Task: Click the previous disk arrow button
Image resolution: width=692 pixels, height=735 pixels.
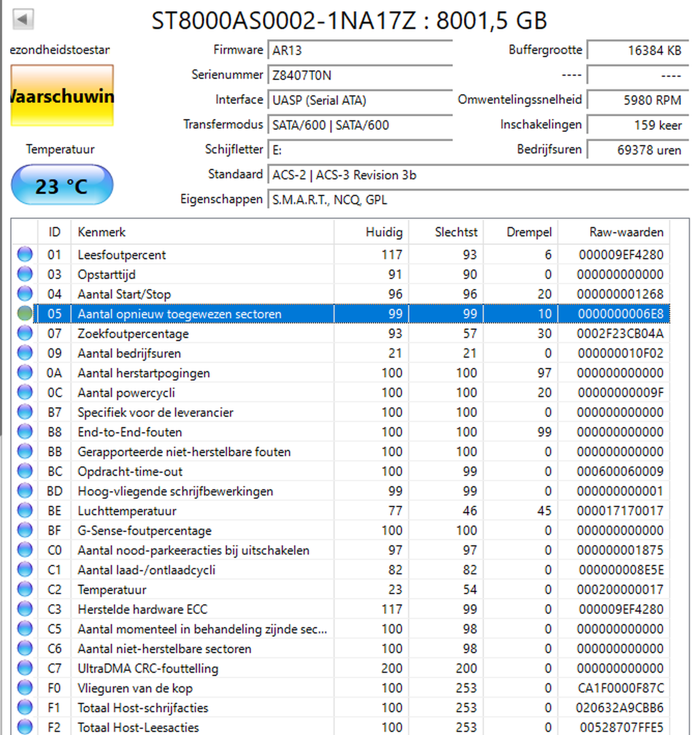Action: tap(23, 19)
